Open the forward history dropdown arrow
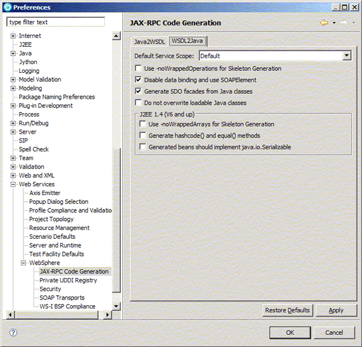The height and width of the screenshot is (347, 362). click(x=354, y=23)
